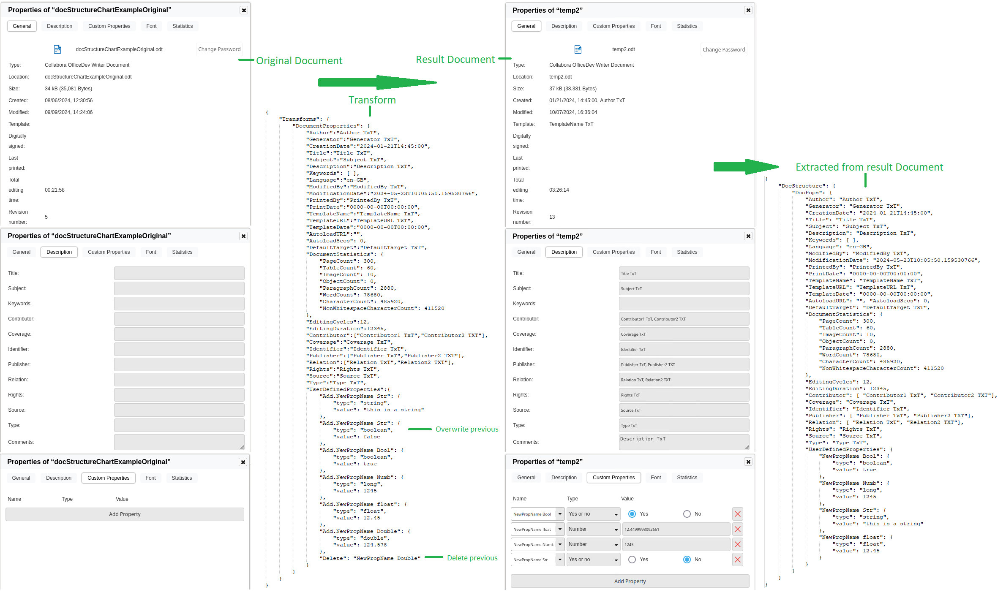Click Add Property in original document dialog
The height and width of the screenshot is (595, 1006).
(x=125, y=514)
